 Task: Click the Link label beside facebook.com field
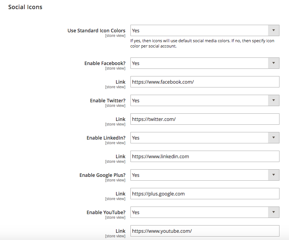point(121,82)
